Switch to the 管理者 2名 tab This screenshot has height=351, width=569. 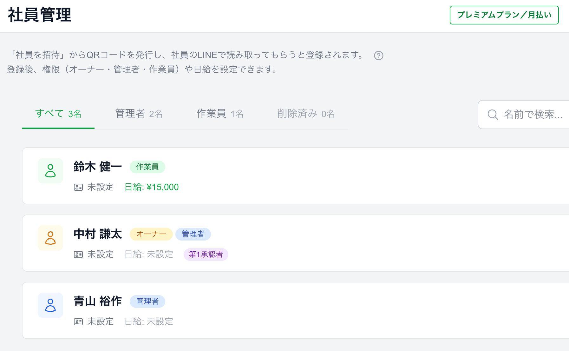click(139, 114)
